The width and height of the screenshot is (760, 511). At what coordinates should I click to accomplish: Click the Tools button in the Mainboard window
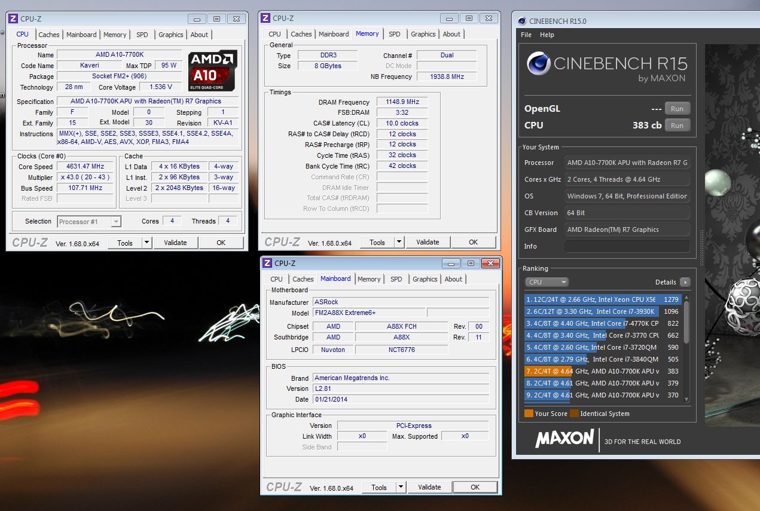click(379, 487)
